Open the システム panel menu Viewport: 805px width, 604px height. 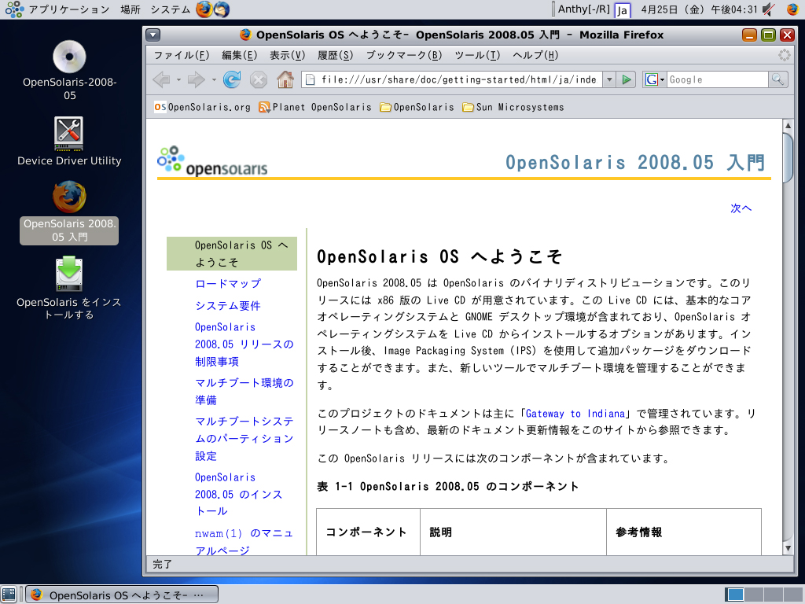tap(170, 9)
